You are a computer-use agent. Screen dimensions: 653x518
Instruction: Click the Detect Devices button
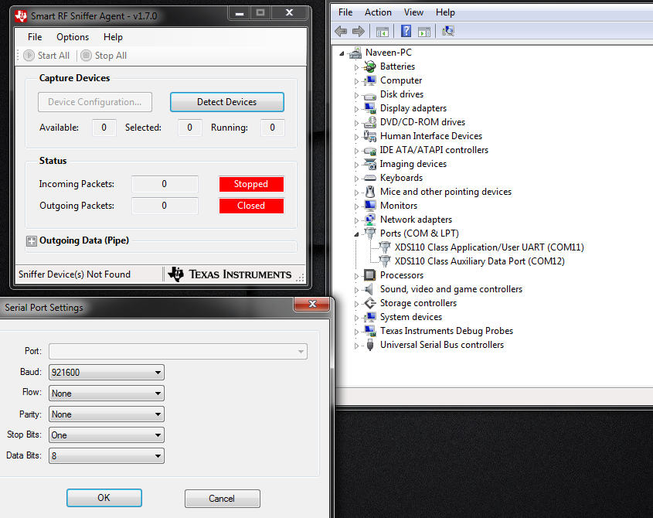point(227,102)
